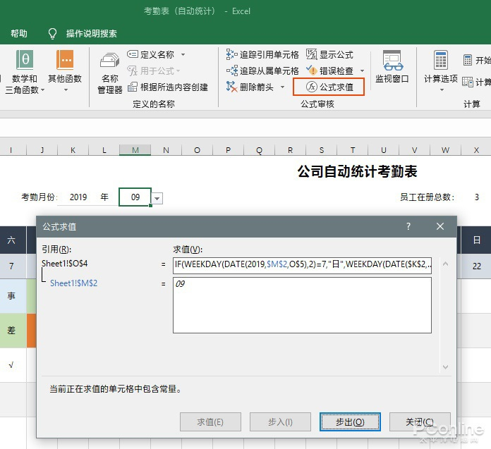Viewport: 491px width, 449px height.
Task: Click the dialog help question mark
Action: tap(408, 226)
